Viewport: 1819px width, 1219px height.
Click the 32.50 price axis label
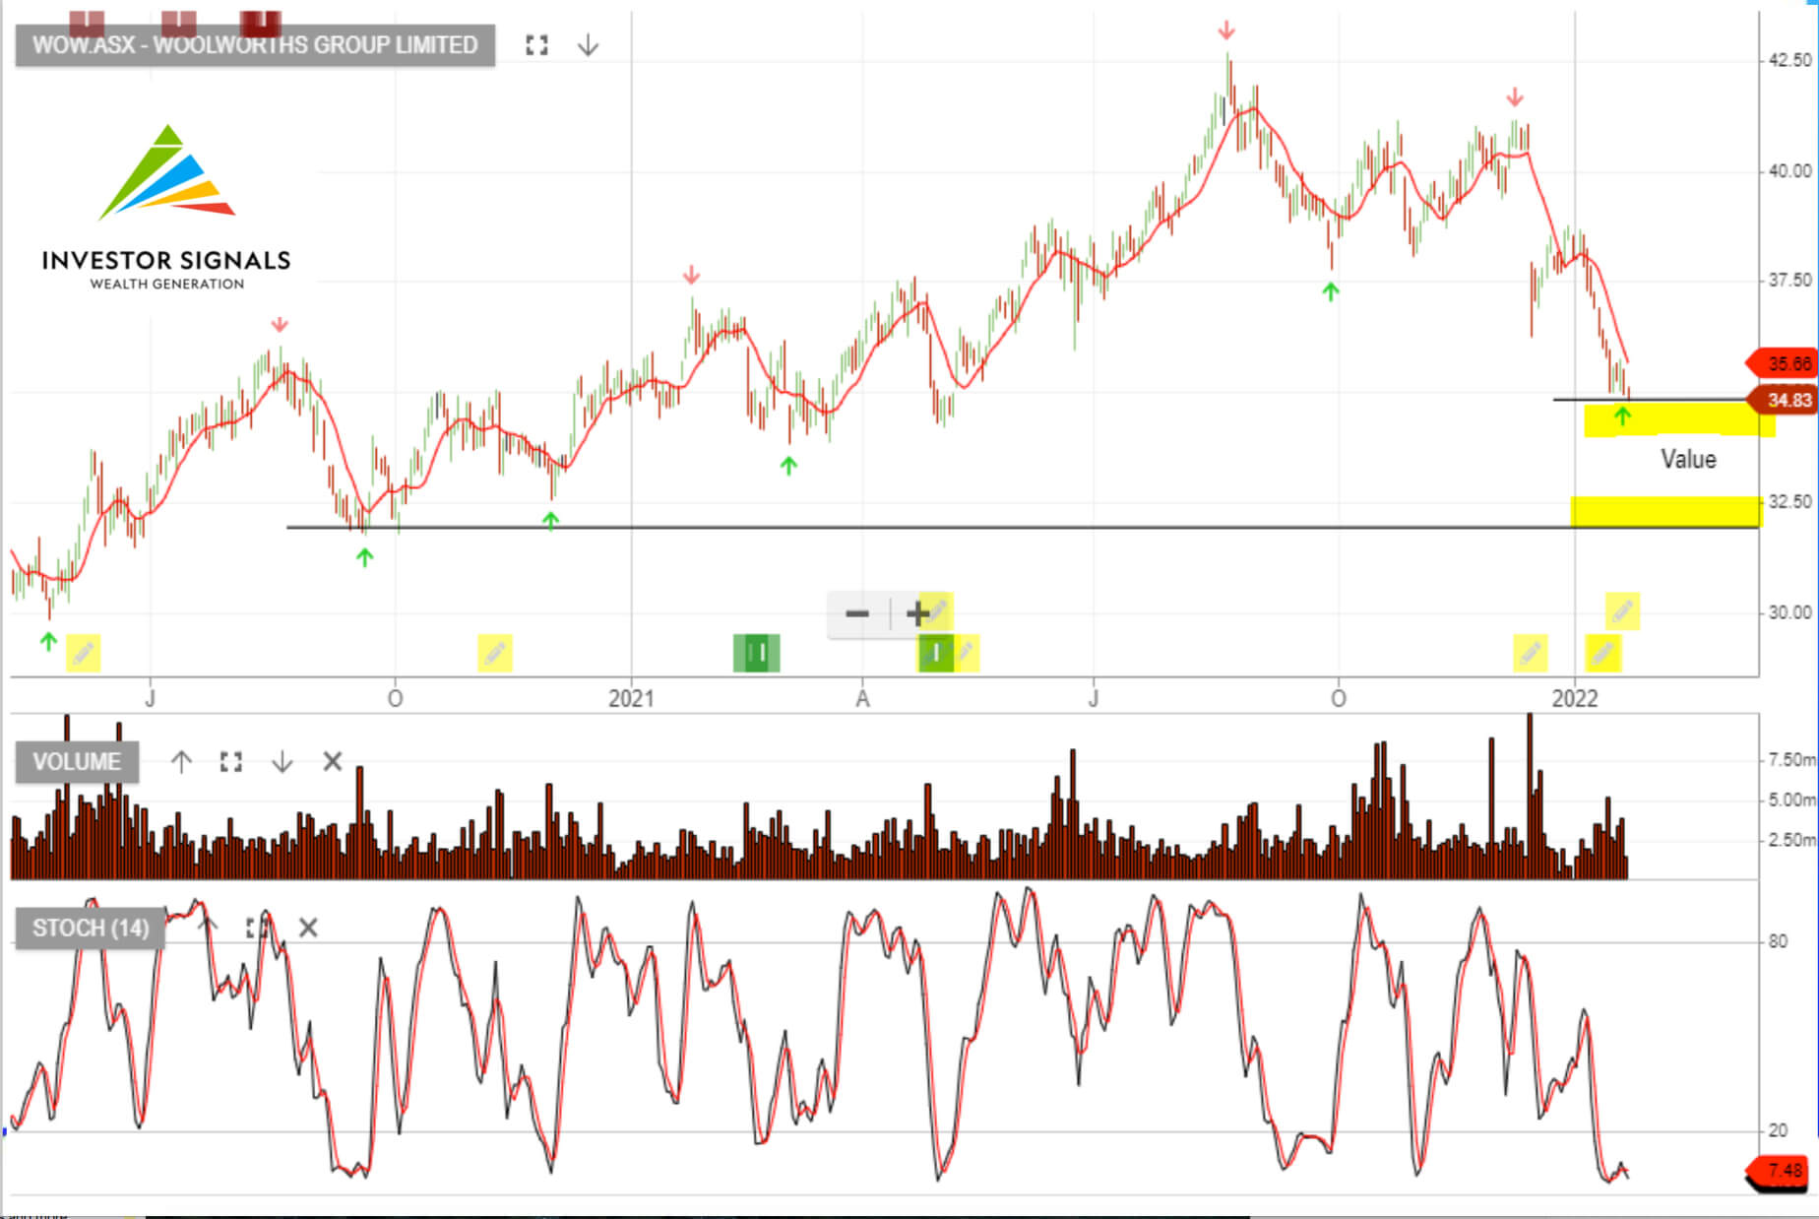[1789, 502]
